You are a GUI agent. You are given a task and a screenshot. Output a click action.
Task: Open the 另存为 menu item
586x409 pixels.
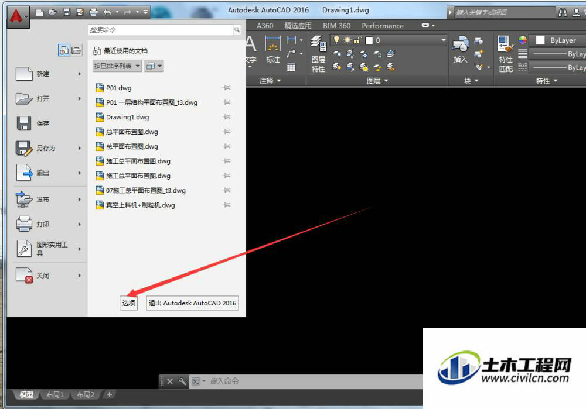click(x=48, y=148)
